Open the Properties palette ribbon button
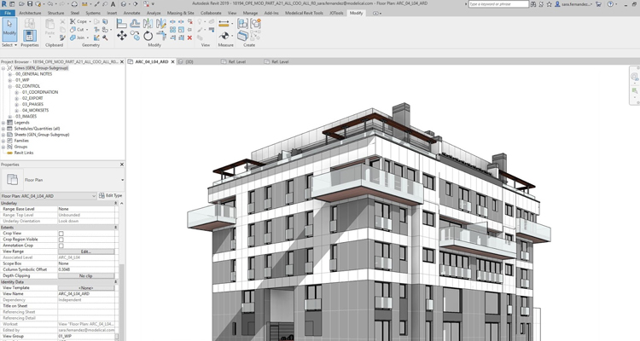 click(x=29, y=36)
